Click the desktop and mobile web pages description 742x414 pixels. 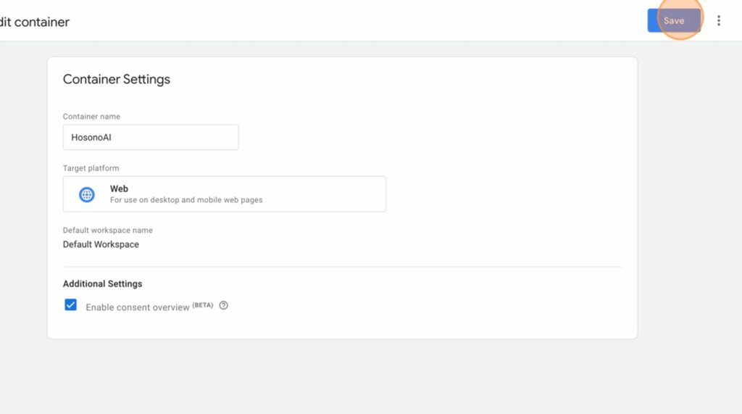186,200
